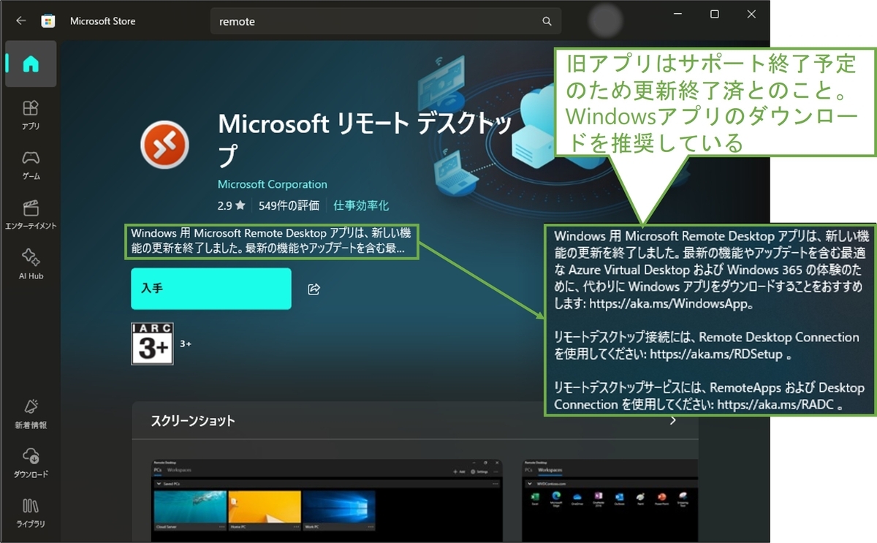This screenshot has width=877, height=543.
Task: Open the second screenshot thumbnail with Workspaces
Action: pos(610,501)
